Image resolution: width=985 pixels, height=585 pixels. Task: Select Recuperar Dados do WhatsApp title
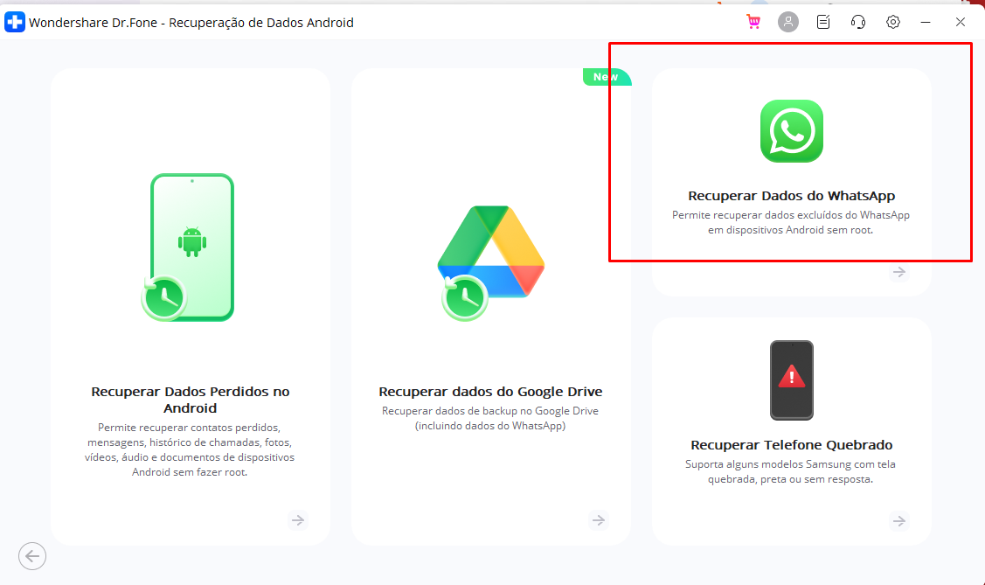pyautogui.click(x=792, y=196)
